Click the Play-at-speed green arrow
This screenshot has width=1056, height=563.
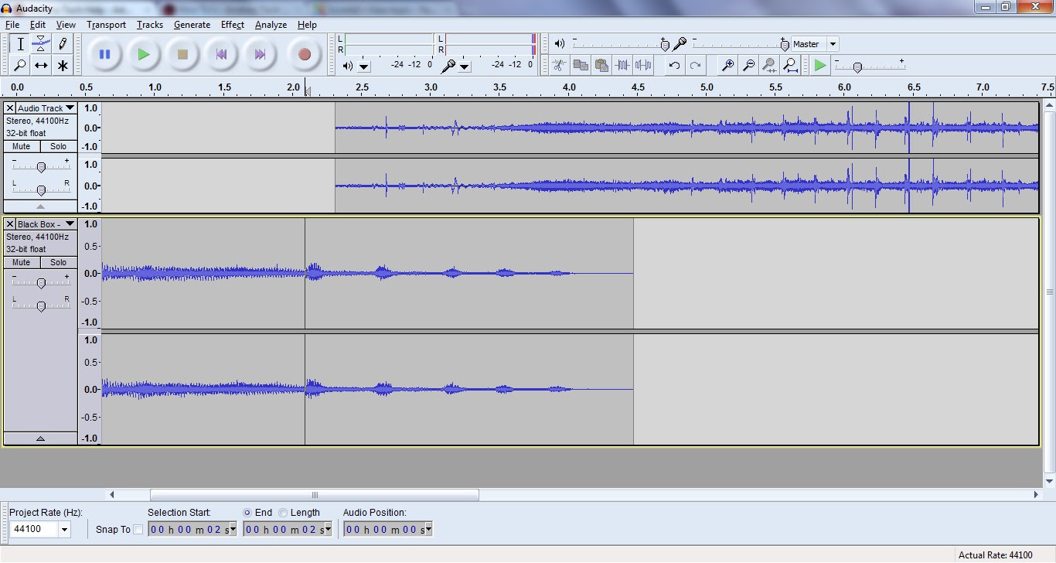pyautogui.click(x=820, y=66)
